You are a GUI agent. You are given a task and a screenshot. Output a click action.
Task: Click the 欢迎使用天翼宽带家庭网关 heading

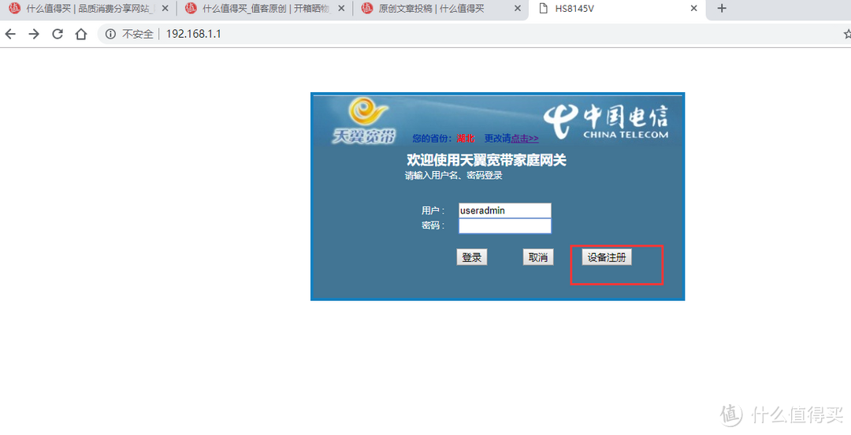486,160
